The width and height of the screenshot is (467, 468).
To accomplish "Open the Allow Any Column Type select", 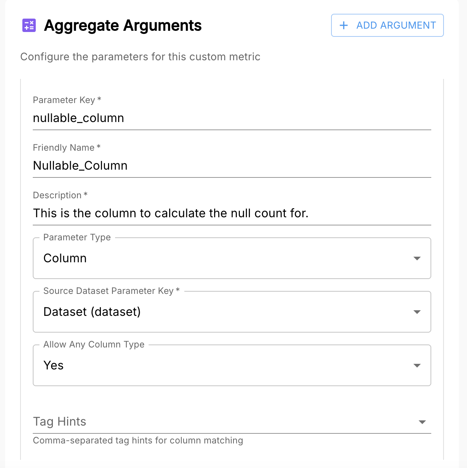I will pyautogui.click(x=223, y=365).
